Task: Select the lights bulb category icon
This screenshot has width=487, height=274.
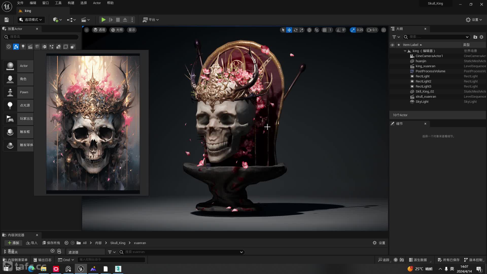Action: 23,47
